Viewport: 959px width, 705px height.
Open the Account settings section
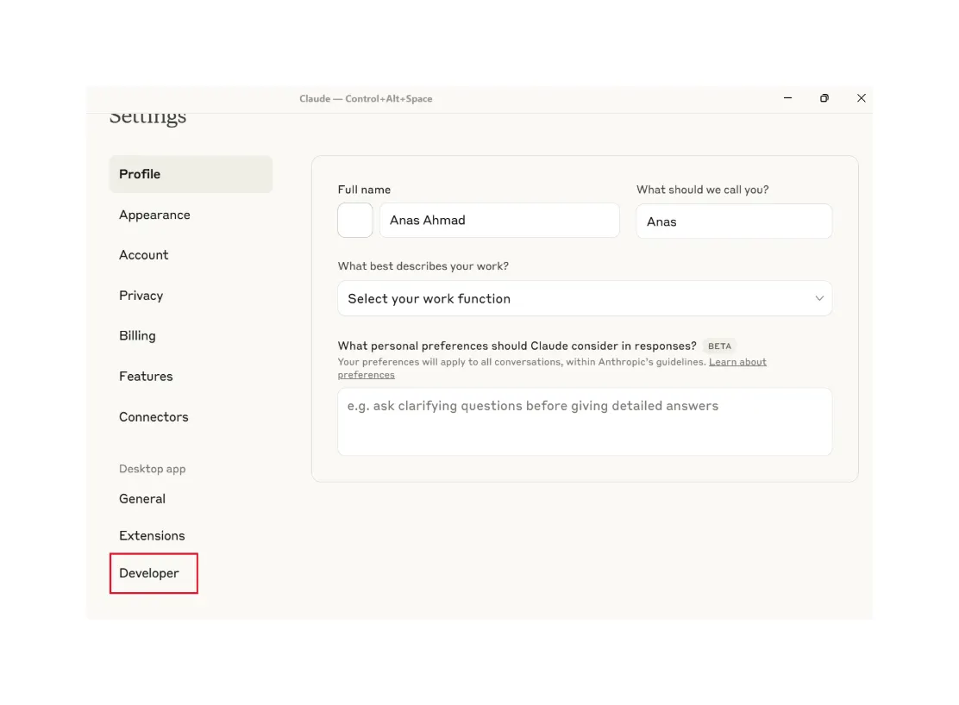pos(143,254)
